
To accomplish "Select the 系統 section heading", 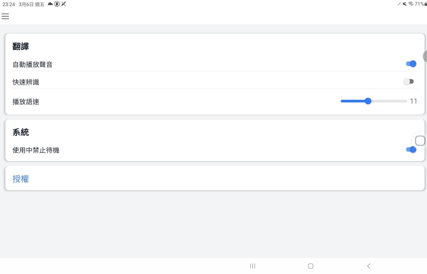I will [x=21, y=132].
